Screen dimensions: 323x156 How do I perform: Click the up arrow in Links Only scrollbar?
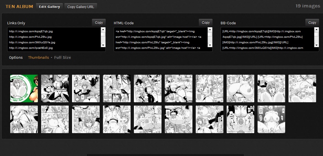click(x=103, y=29)
